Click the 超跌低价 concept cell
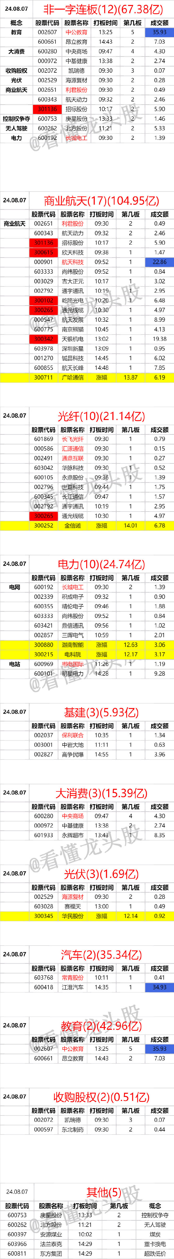The height and width of the screenshot is (1259, 174). 155,1253
